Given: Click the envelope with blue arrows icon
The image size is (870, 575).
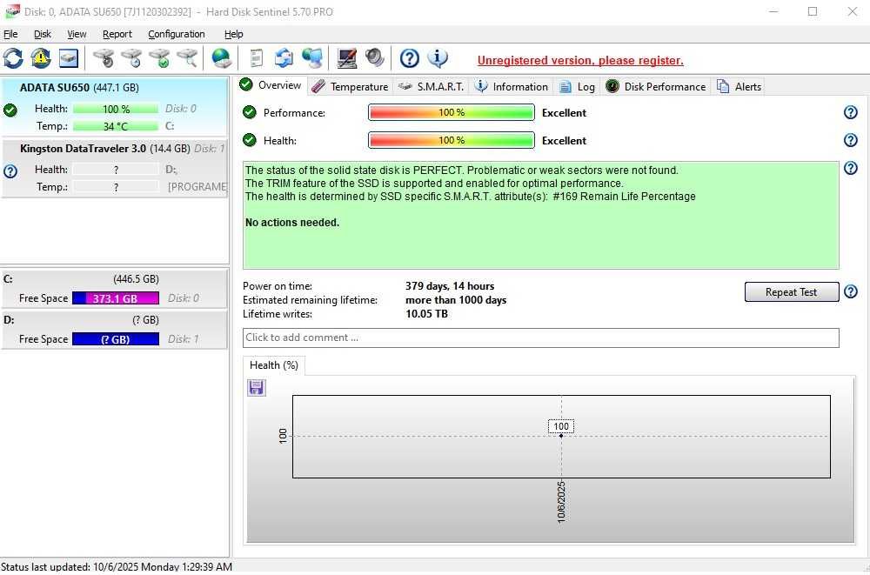Looking at the screenshot, I should pos(284,58).
